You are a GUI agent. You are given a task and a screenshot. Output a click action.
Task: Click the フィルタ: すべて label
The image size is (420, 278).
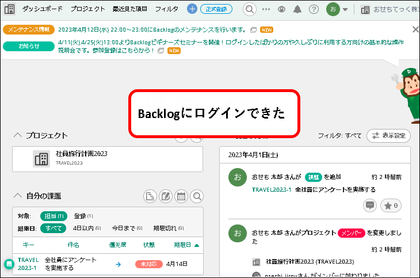(x=339, y=136)
